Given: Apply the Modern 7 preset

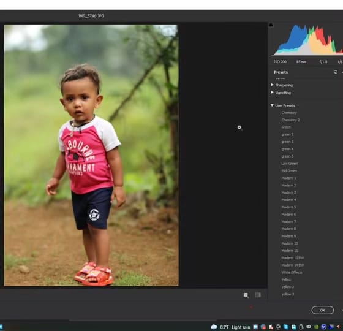Looking at the screenshot, I should tap(288, 221).
